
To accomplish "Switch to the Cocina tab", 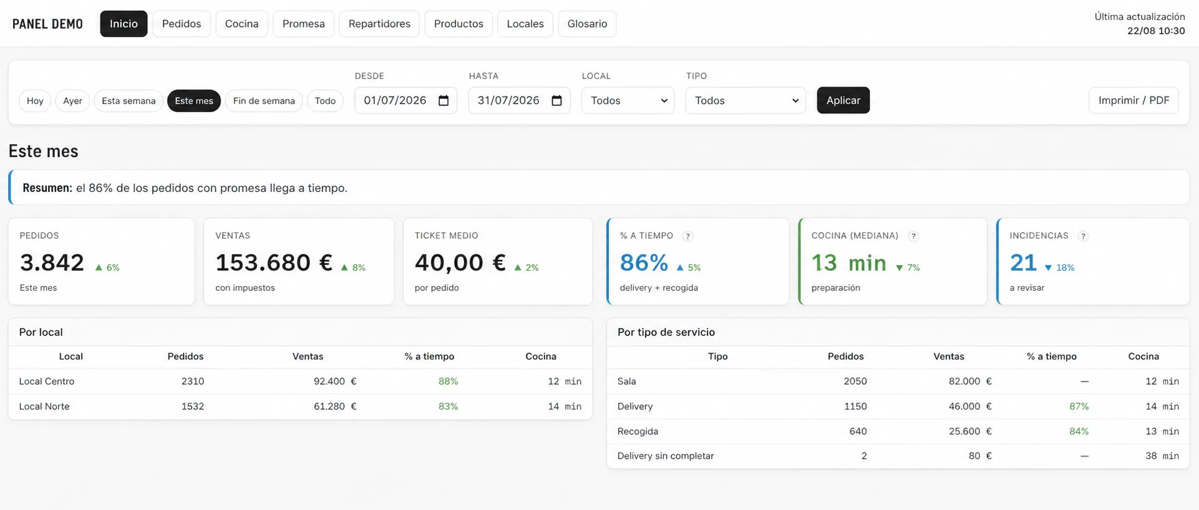I will [x=241, y=24].
